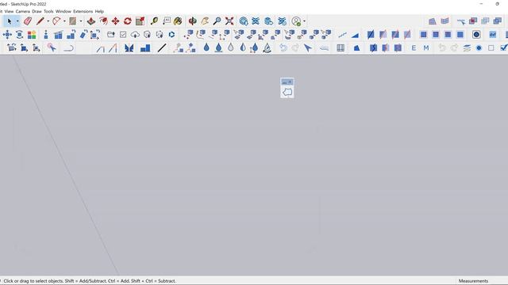Screen dimensions: 508x285
Task: Toggle the blue checkmark icon
Action: coord(504,47)
